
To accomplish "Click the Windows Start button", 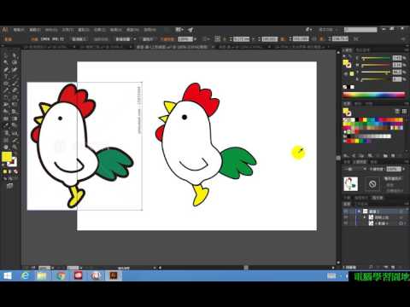I will point(7,275).
